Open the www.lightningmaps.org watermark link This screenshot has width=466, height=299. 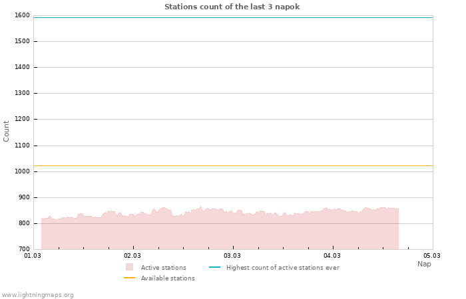[x=37, y=294]
